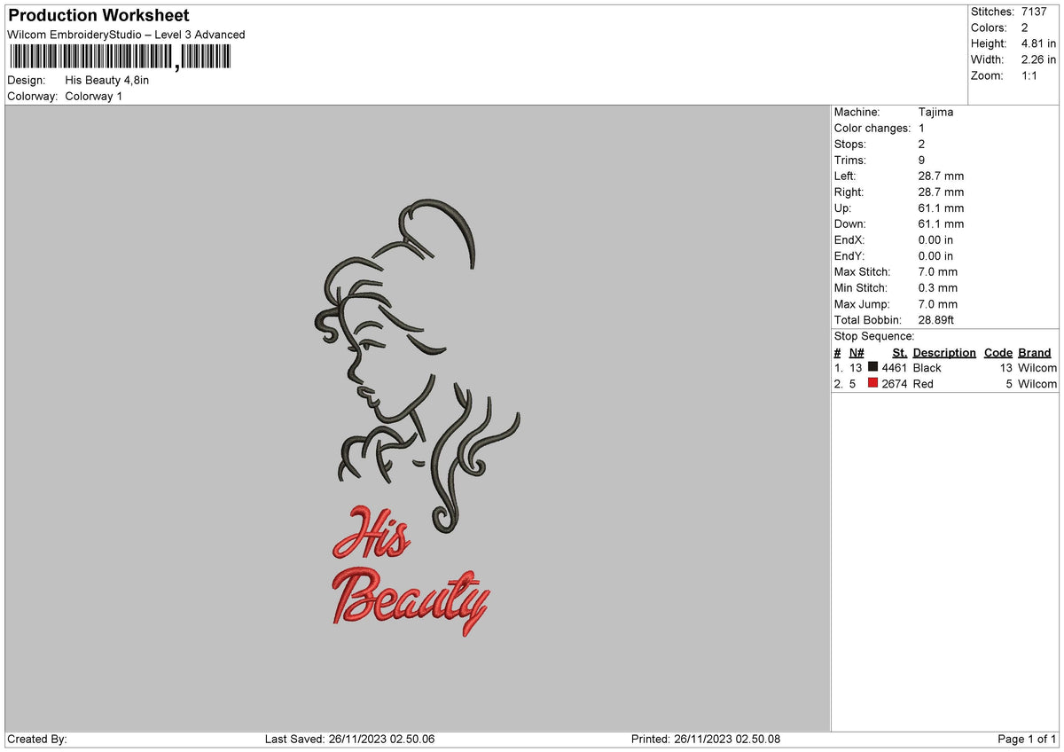Click the "Down:" label in the machine details
1064x752 pixels.
click(x=850, y=223)
